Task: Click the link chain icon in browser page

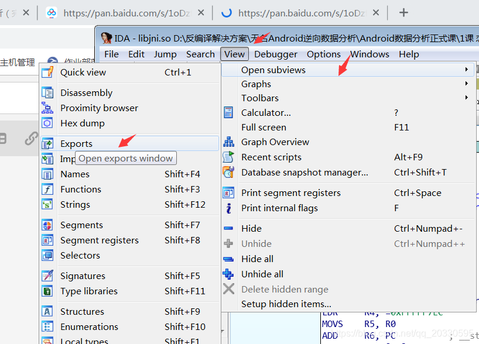Action: (x=32, y=139)
